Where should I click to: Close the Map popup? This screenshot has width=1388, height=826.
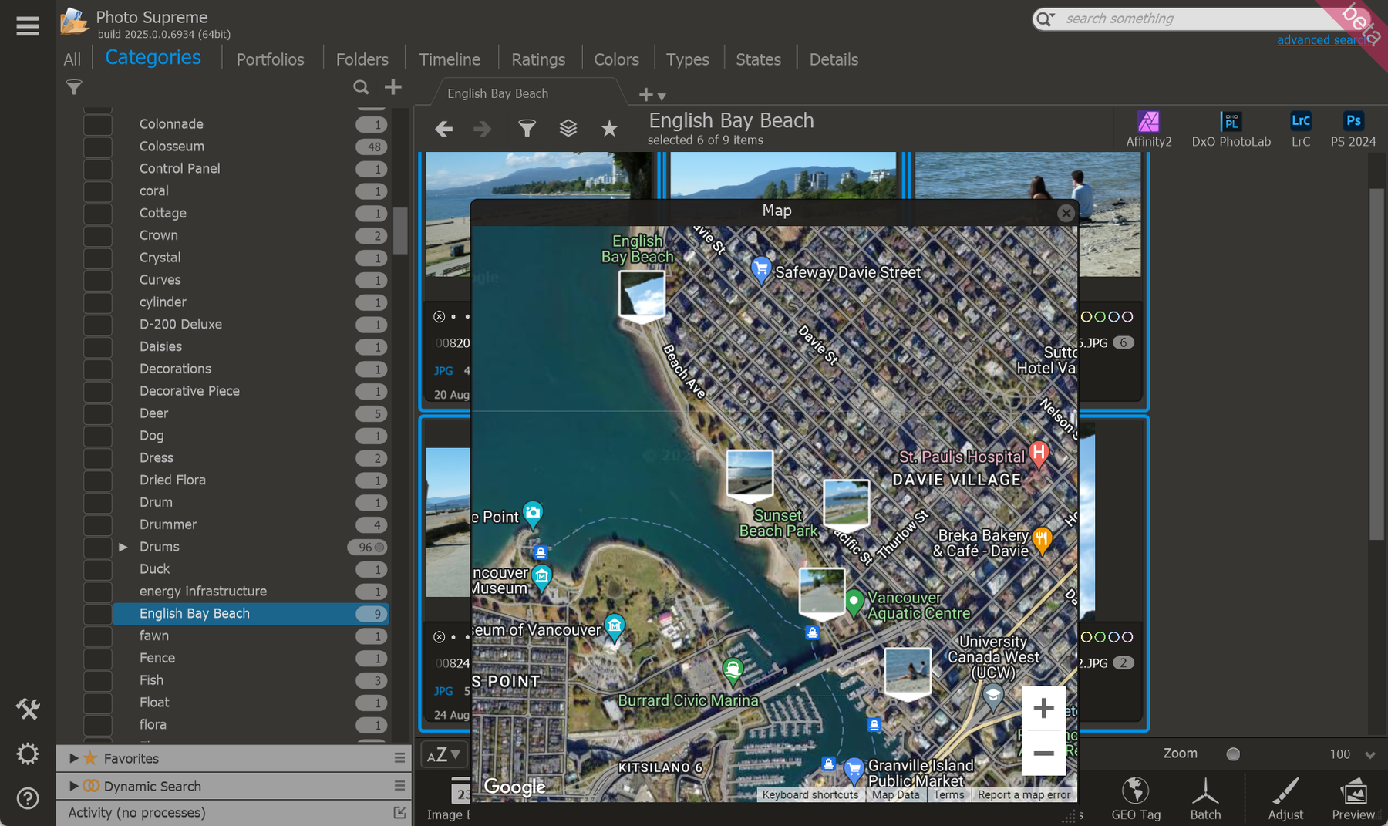click(1066, 213)
